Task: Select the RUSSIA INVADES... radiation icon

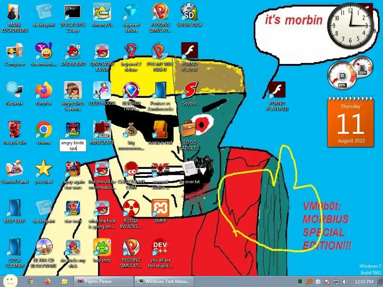Action: pos(131,208)
